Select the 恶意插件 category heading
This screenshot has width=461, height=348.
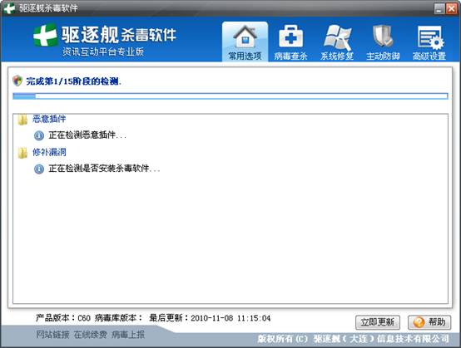click(x=49, y=119)
